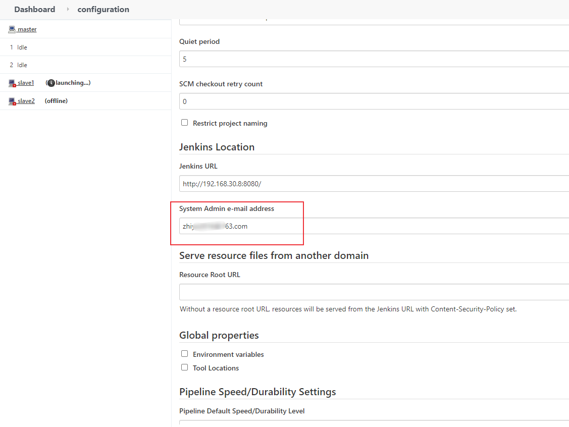The image size is (569, 427).
Task: Enable the Tool Locations checkbox
Action: pos(184,367)
